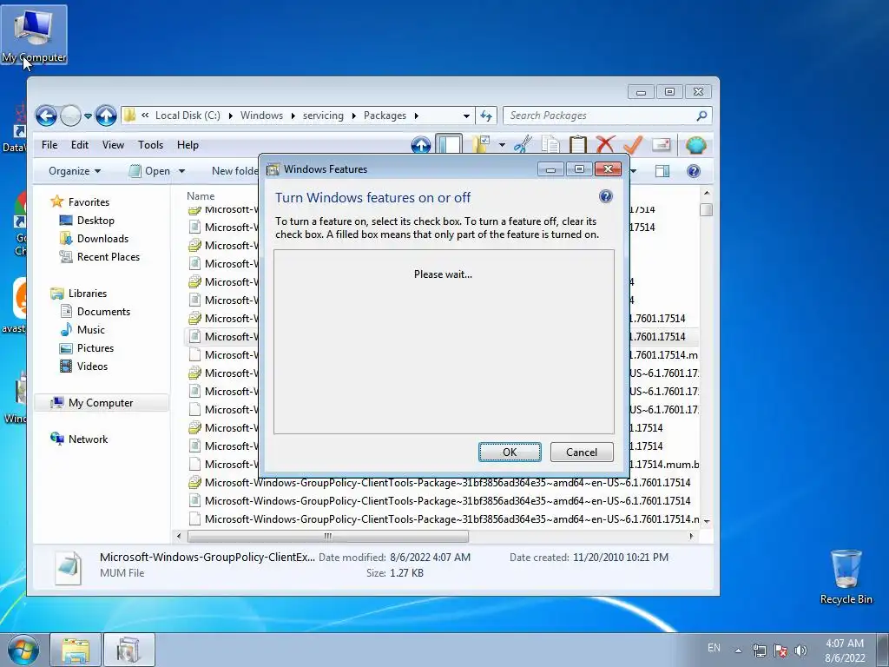Open the Help menu
Image resolution: width=889 pixels, height=667 pixels.
coord(188,145)
